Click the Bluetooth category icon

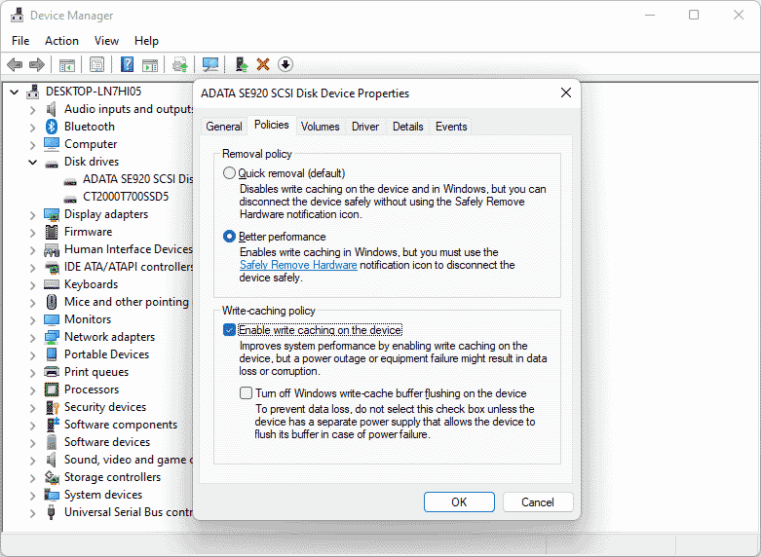click(x=52, y=127)
